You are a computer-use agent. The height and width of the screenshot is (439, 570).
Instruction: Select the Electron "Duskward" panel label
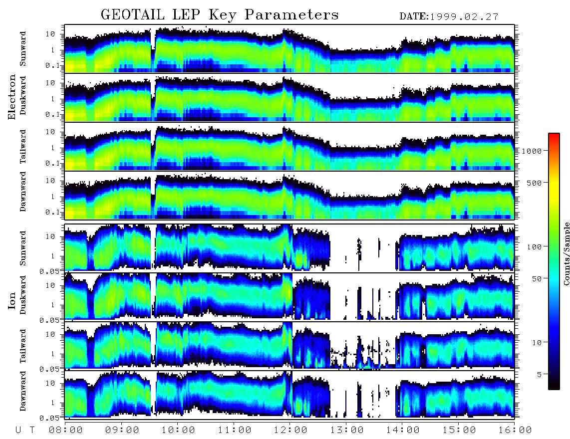pyautogui.click(x=23, y=95)
